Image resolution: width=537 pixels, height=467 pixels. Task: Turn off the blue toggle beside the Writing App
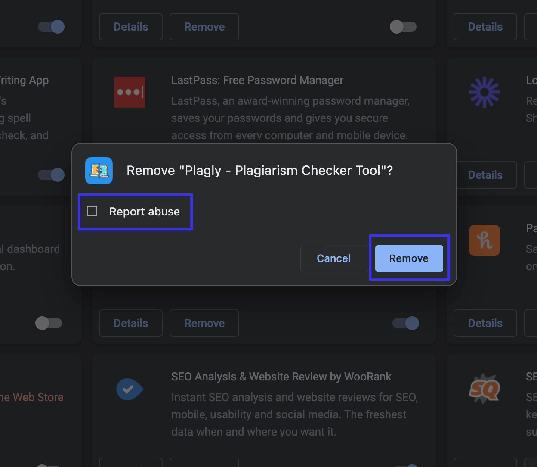point(51,175)
